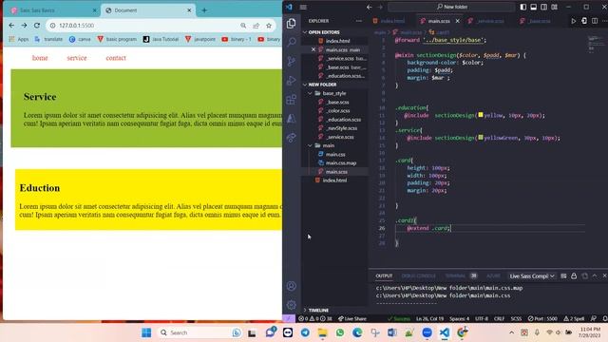Screen dimensions: 608x342
Task: Collapse the base_style folder
Action: click(334, 93)
